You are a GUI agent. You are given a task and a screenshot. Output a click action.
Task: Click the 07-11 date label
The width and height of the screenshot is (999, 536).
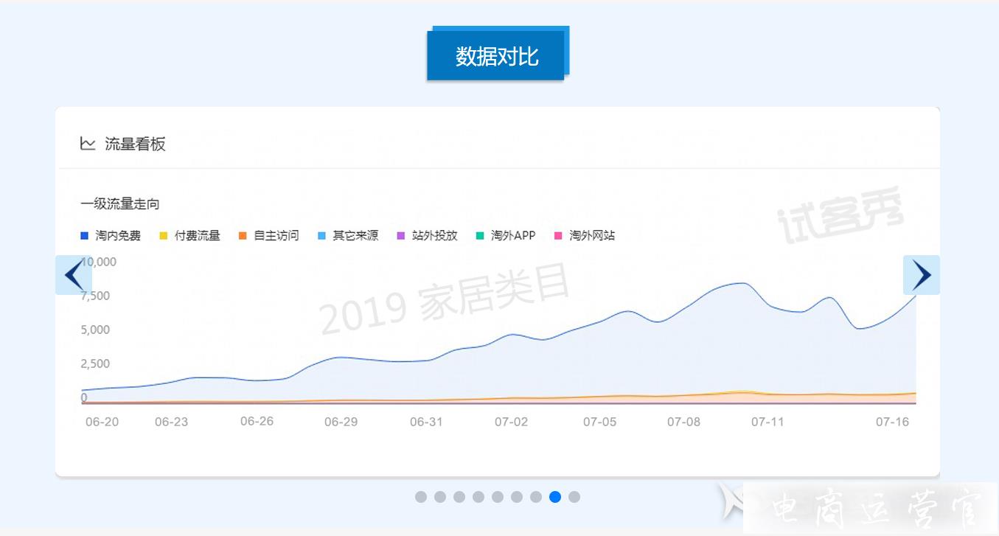tap(767, 422)
